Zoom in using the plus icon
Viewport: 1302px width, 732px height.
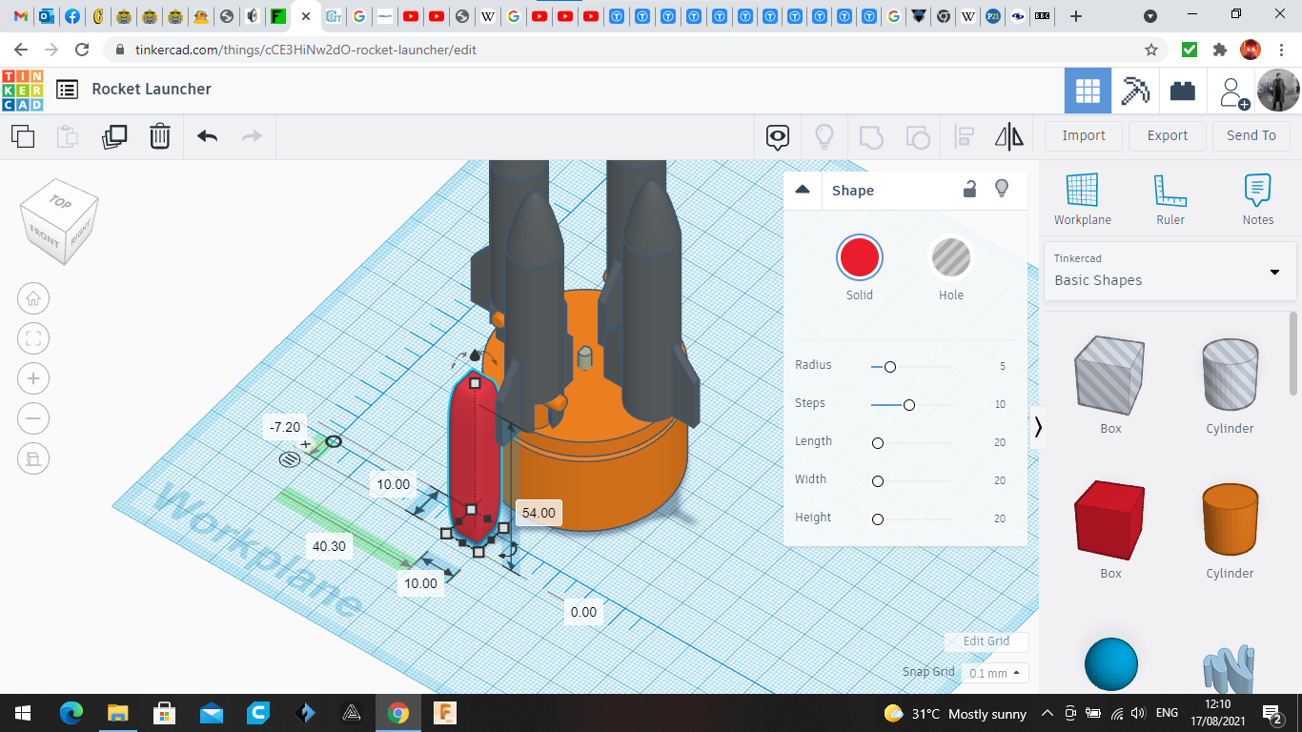(33, 378)
